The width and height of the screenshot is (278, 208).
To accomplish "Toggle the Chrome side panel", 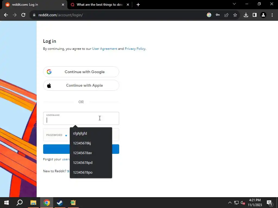I will [255, 15].
